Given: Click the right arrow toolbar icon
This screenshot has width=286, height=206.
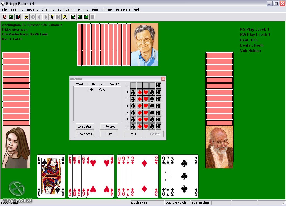Looking at the screenshot, I should [46, 17].
